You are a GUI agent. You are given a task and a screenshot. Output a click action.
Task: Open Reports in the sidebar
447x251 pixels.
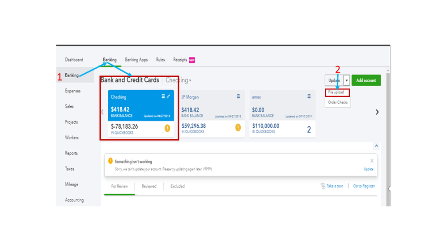pos(71,153)
